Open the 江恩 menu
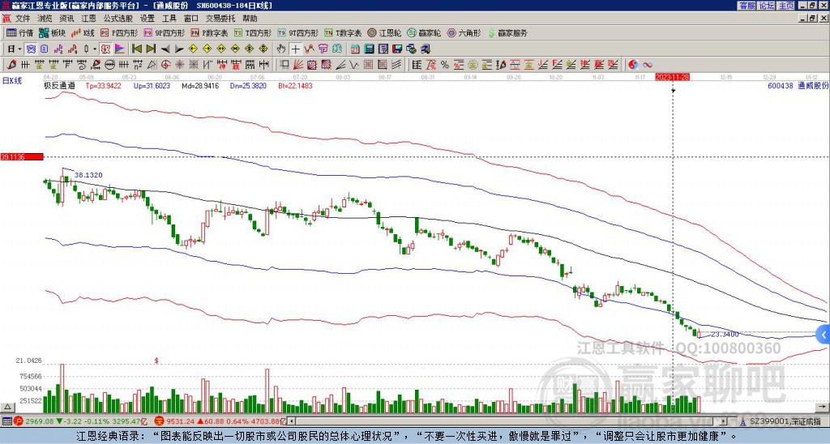 88,19
